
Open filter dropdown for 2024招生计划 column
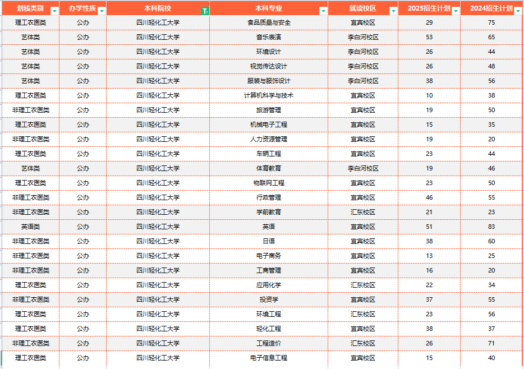tap(518, 11)
